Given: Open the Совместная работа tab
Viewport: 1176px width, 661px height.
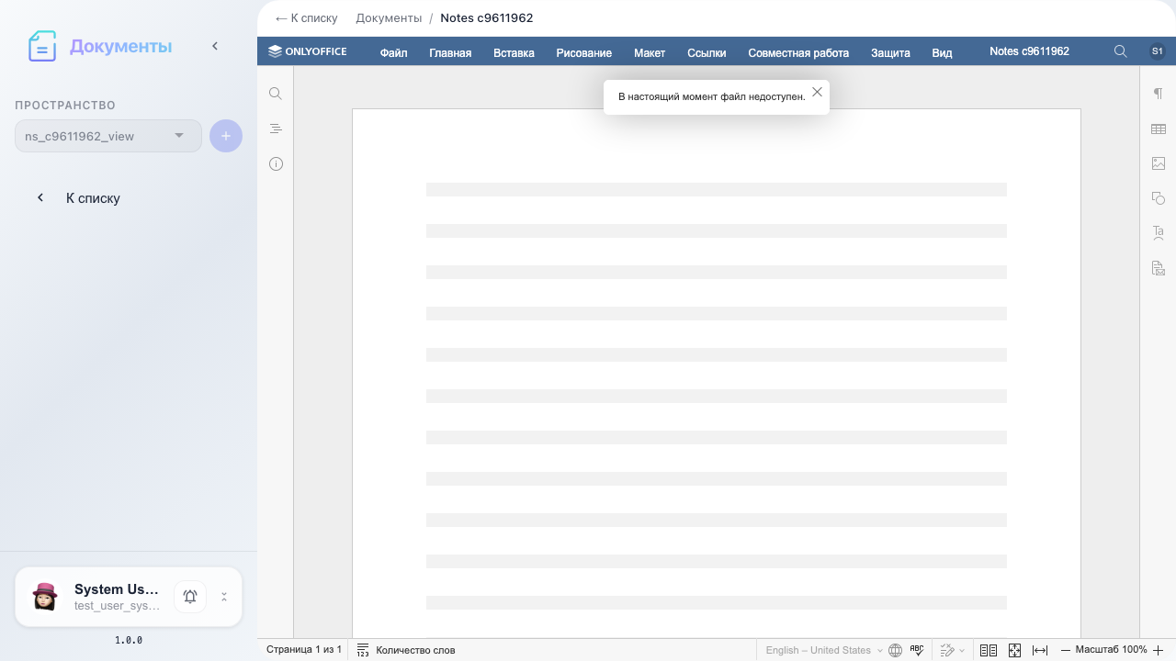Looking at the screenshot, I should (x=798, y=52).
